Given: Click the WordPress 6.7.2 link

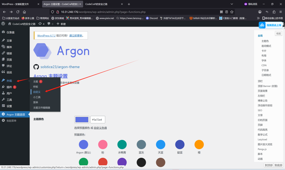Looking at the screenshot, I should 46,36.
